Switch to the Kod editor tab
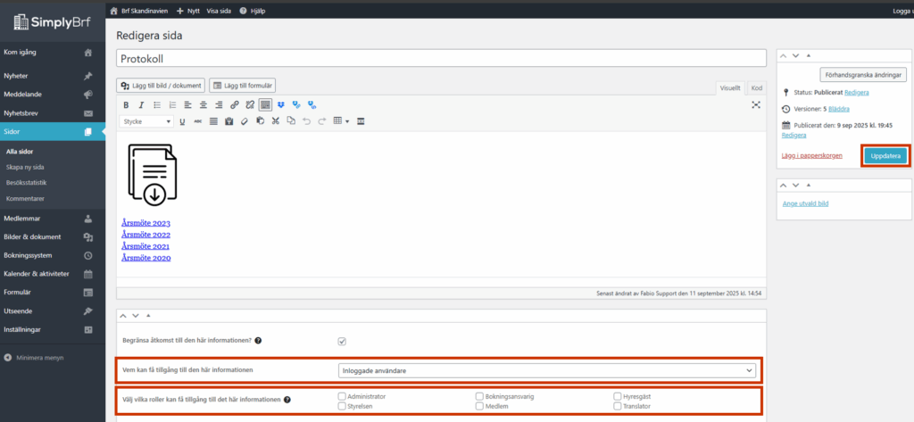This screenshot has width=914, height=422. coord(756,87)
